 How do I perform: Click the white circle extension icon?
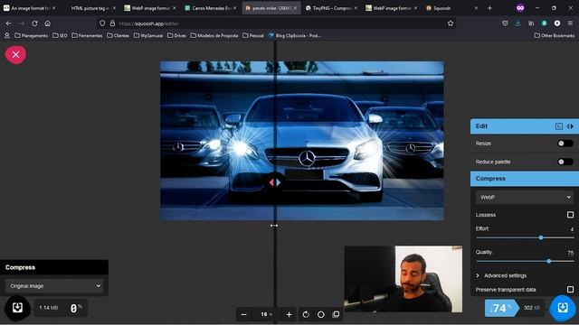[557, 23]
